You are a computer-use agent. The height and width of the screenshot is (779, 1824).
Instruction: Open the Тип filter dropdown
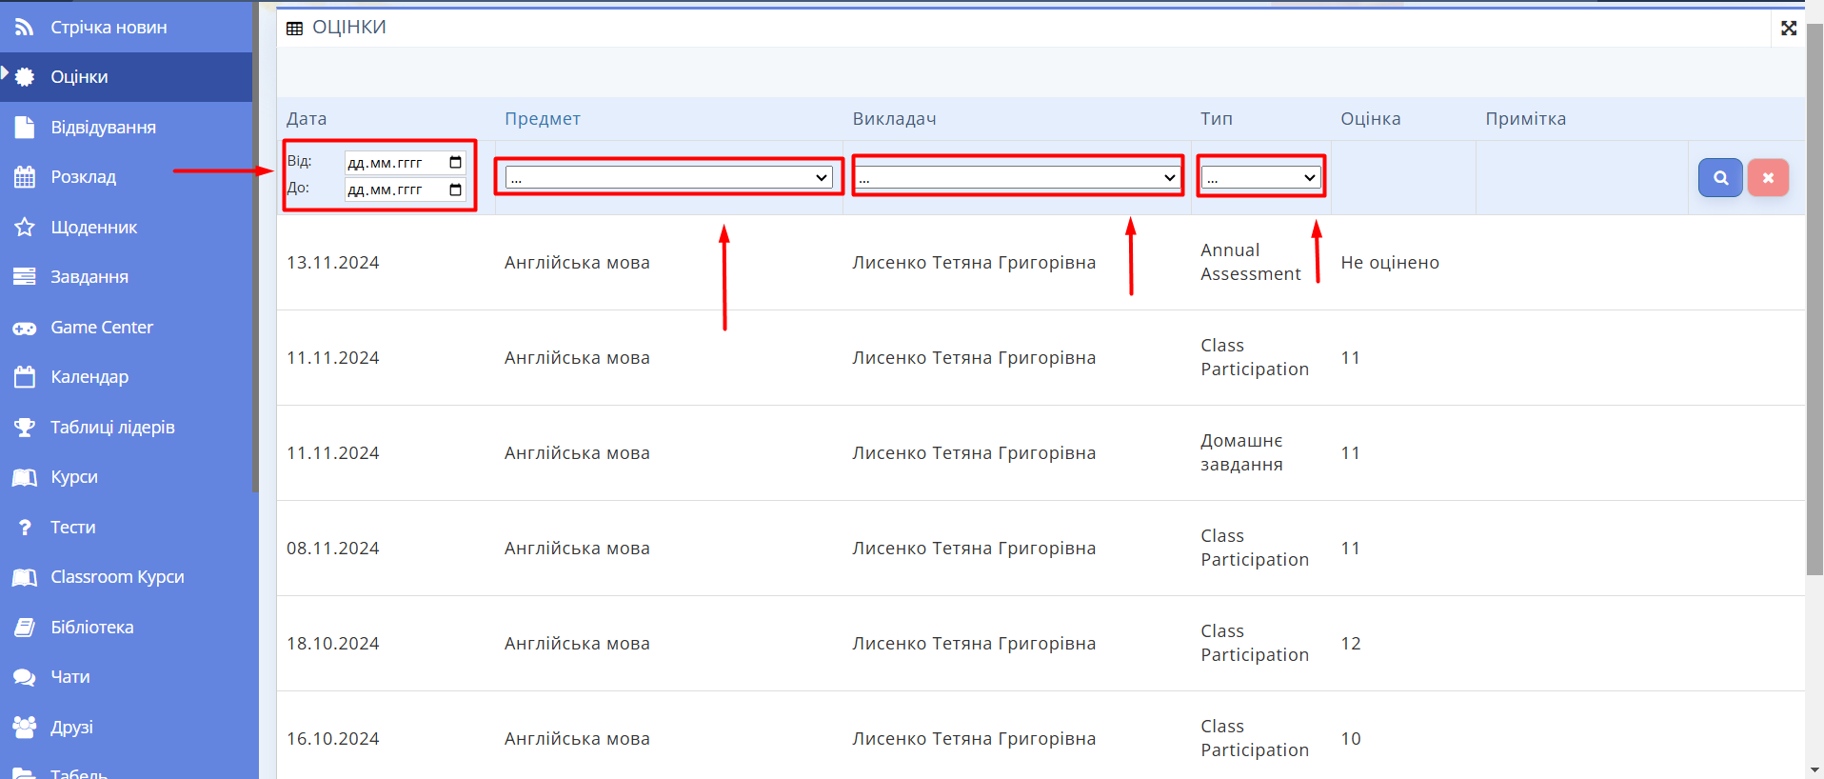(1260, 178)
